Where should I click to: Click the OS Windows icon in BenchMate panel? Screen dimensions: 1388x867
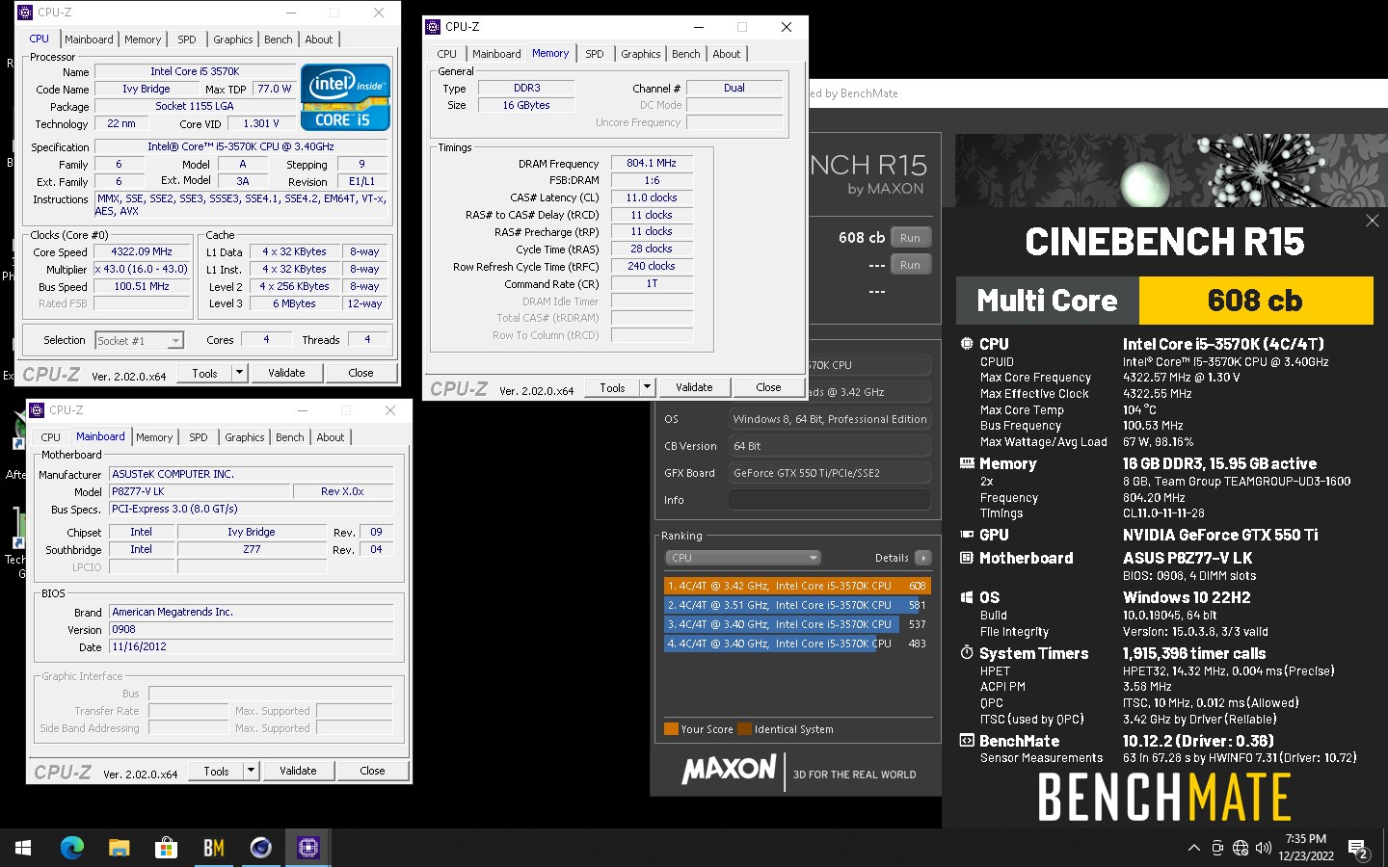pyautogui.click(x=967, y=597)
